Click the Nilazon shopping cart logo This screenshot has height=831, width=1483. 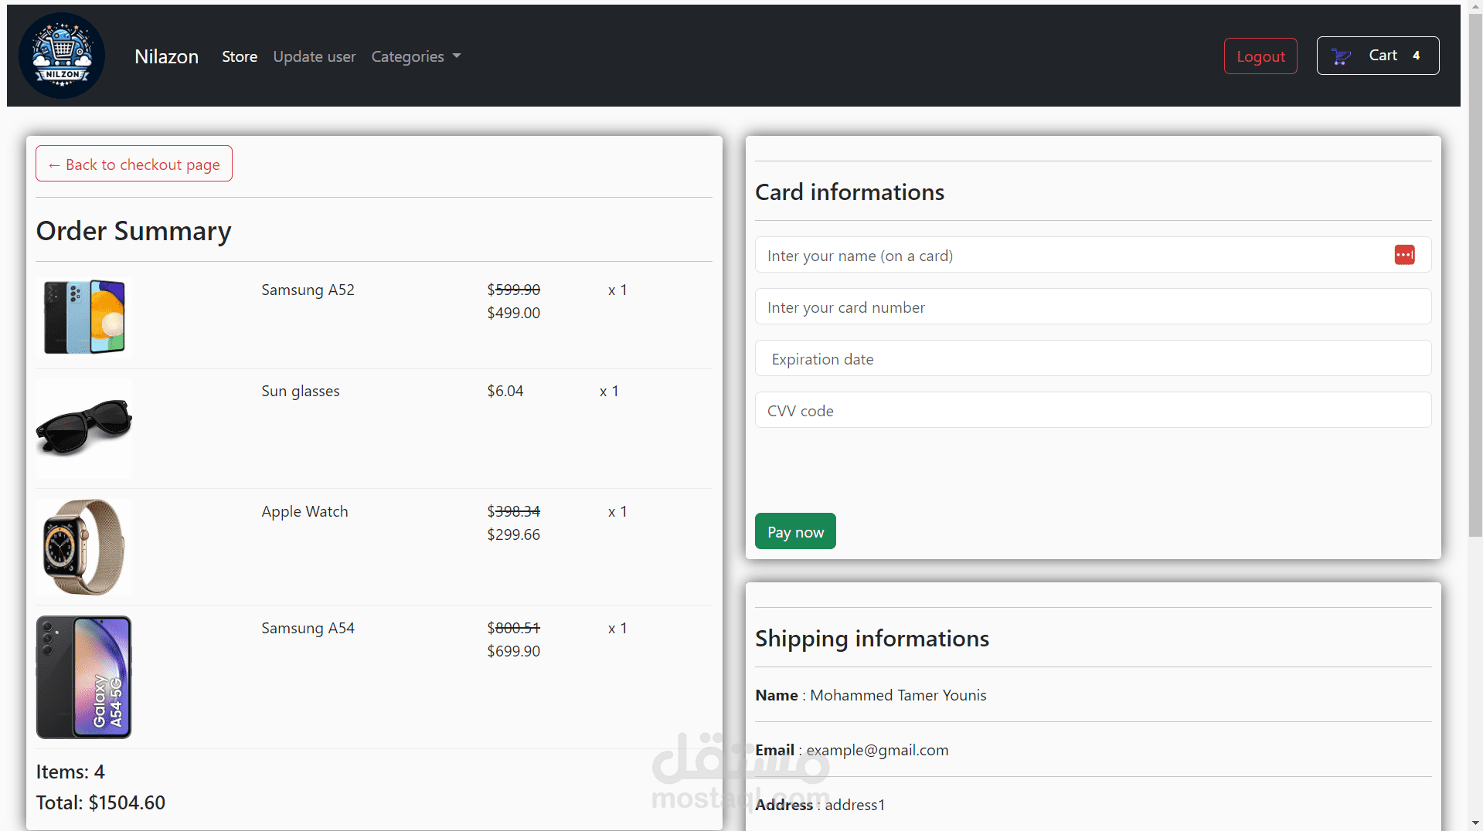coord(62,56)
